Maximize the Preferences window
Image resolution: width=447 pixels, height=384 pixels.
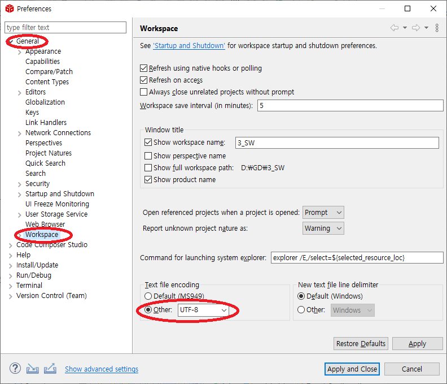(x=407, y=8)
